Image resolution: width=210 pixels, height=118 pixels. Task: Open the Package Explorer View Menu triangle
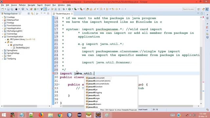(x=41, y=13)
